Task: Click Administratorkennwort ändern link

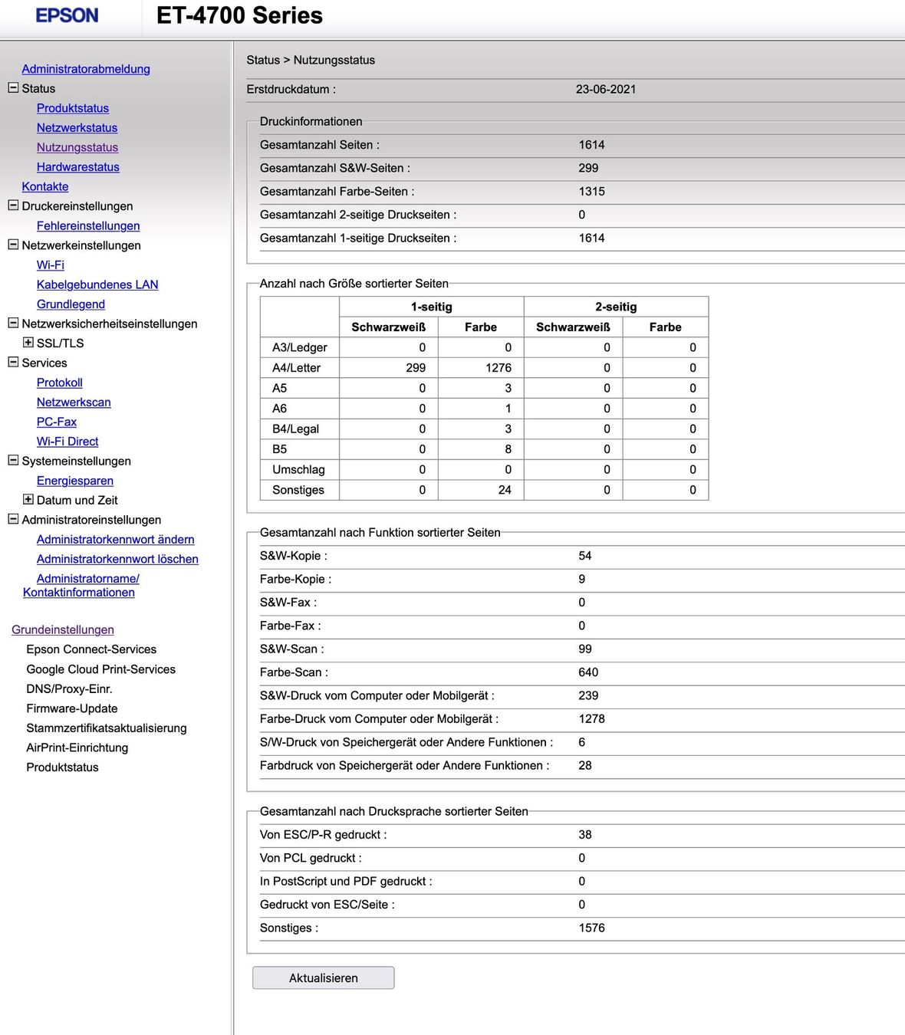Action: 116,540
